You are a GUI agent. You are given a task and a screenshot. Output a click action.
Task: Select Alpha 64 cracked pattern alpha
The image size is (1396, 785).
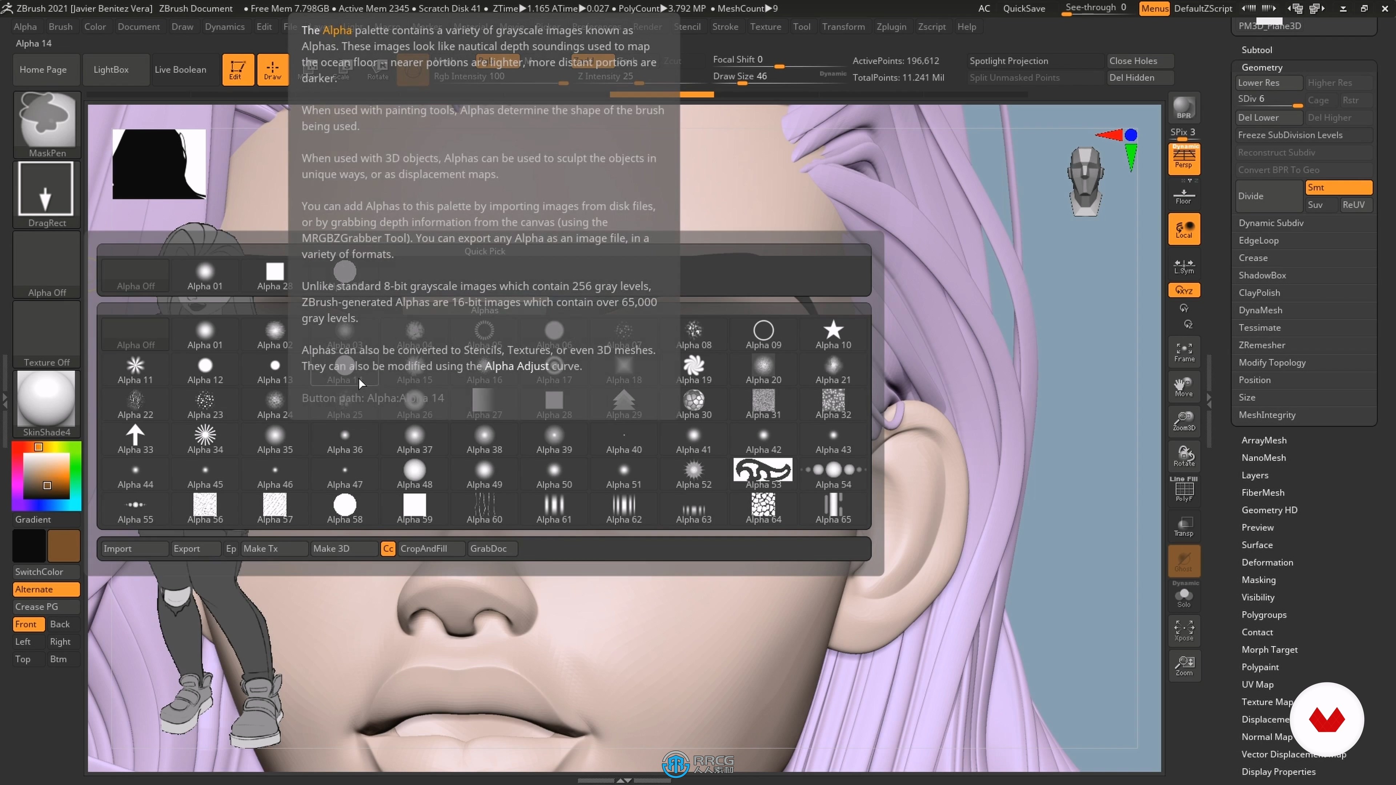(x=763, y=509)
